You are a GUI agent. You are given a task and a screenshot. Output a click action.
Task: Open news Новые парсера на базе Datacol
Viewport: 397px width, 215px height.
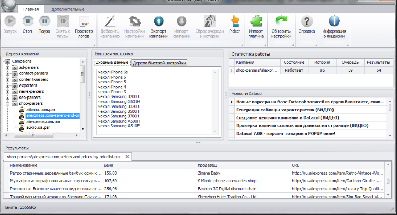pyautogui.click(x=310, y=102)
